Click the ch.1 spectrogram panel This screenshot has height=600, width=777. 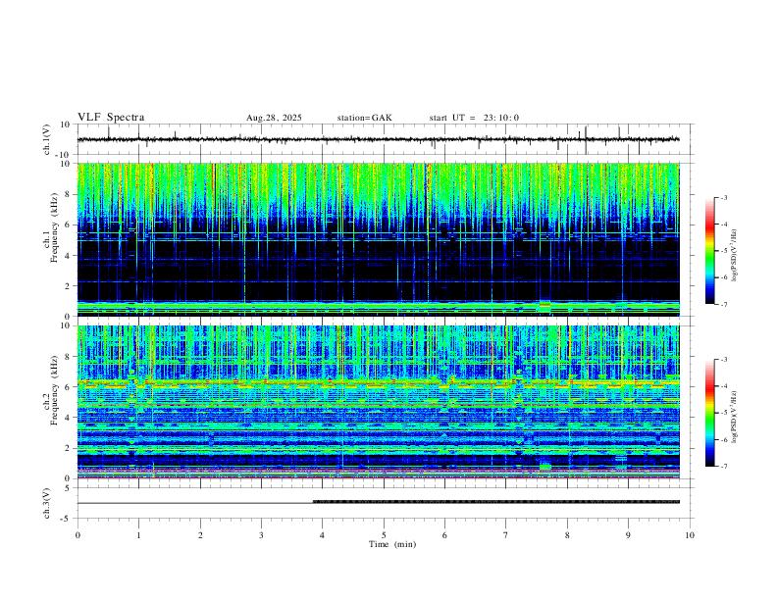pyautogui.click(x=378, y=239)
